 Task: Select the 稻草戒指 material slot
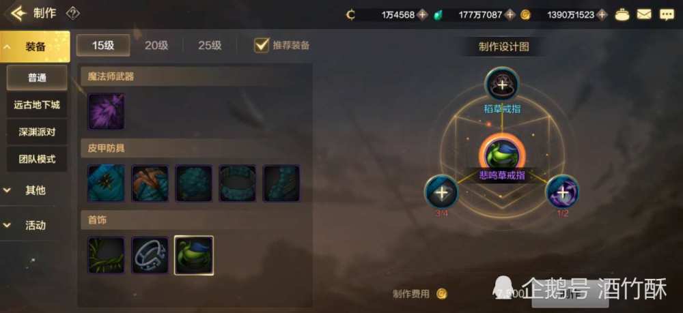coord(502,84)
